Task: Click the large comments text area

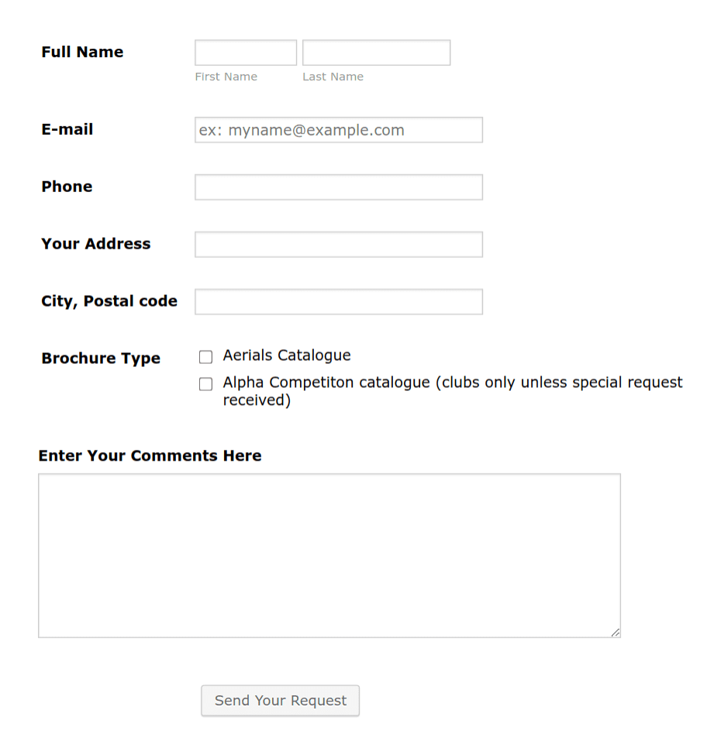Action: click(x=329, y=554)
